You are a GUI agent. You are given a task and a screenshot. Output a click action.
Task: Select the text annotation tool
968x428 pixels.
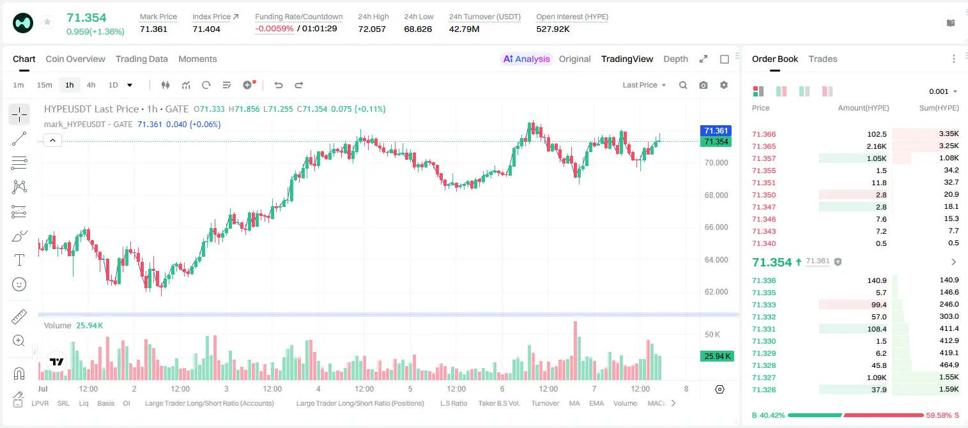pos(19,260)
